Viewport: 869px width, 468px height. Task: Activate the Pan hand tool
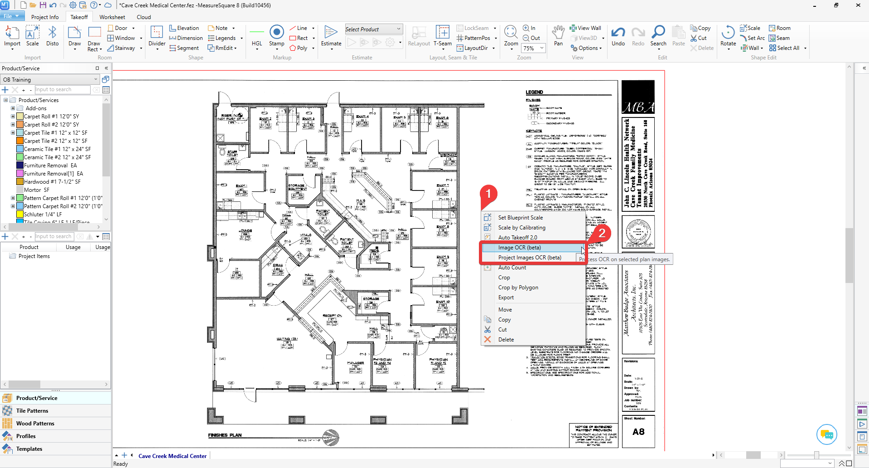[x=558, y=36]
